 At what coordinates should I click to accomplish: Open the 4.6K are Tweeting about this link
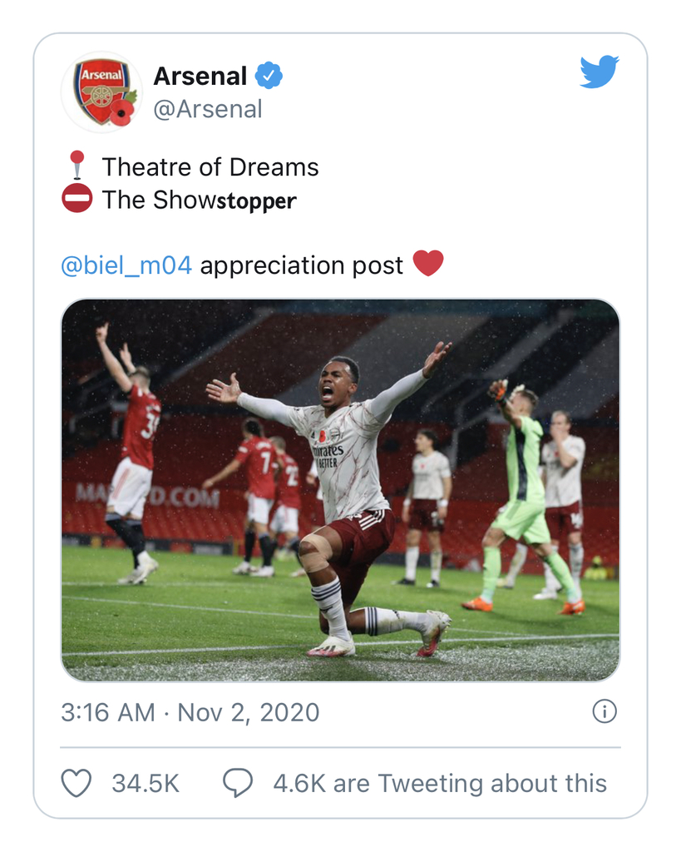440,784
